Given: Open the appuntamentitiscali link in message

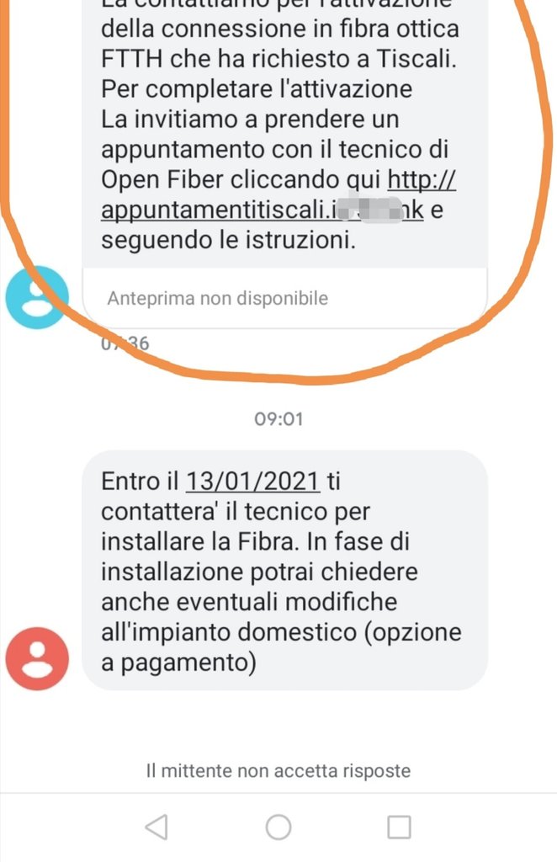Looking at the screenshot, I should coord(262,210).
